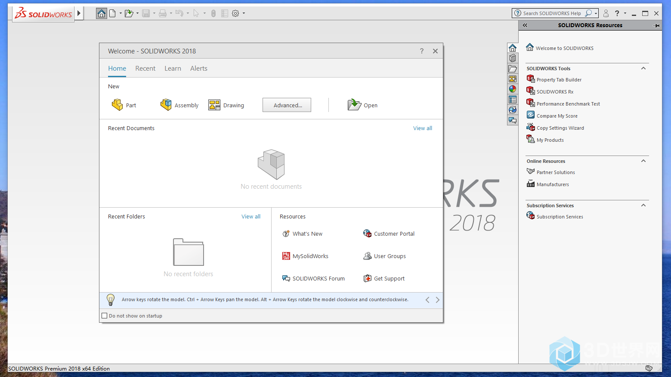Open the Design Library books tab
671x377 pixels.
pyautogui.click(x=513, y=58)
